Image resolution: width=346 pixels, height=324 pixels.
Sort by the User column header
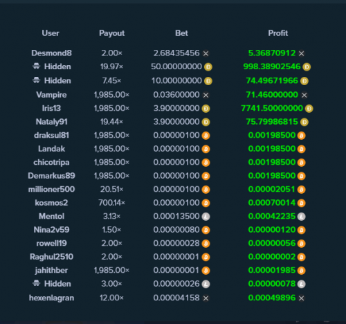[51, 33]
